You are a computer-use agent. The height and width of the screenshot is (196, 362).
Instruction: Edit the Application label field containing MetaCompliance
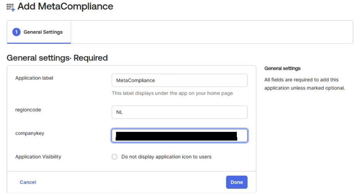coord(179,80)
